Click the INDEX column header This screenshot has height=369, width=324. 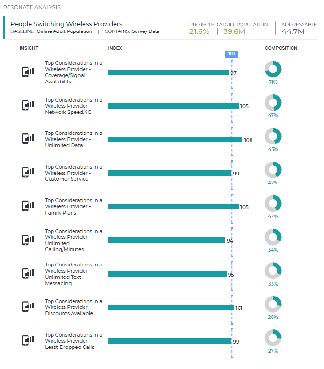click(x=115, y=48)
